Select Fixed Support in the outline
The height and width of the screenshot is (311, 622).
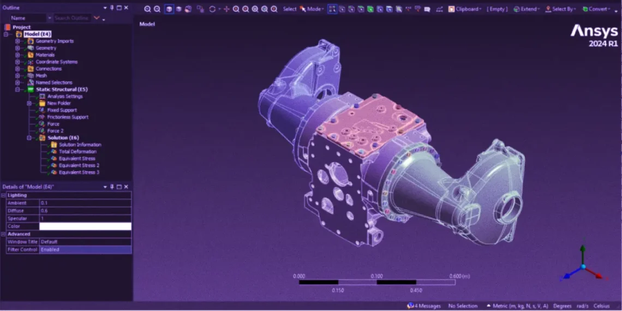[62, 110]
